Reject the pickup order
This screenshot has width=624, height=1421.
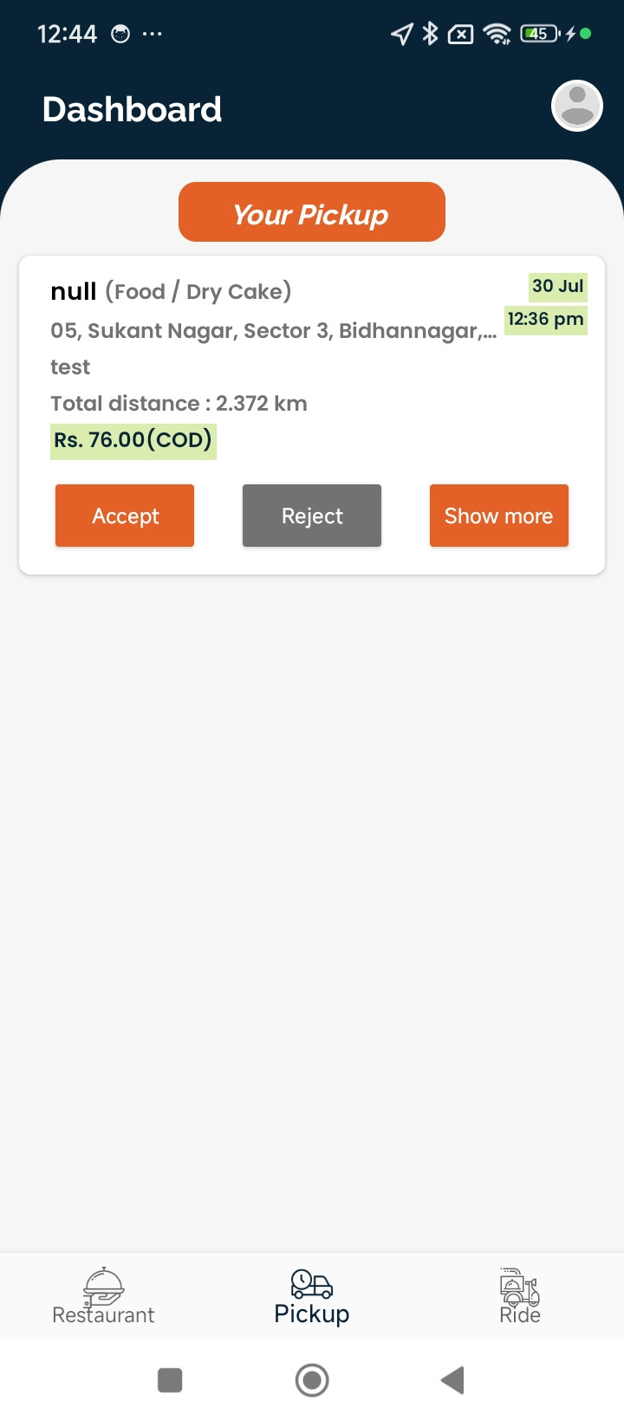(312, 516)
